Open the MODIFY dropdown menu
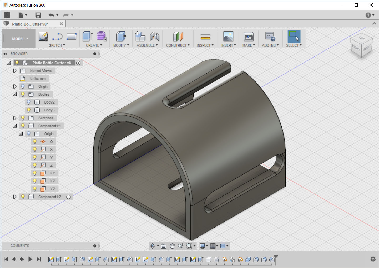The width and height of the screenshot is (379, 268). [x=121, y=45]
